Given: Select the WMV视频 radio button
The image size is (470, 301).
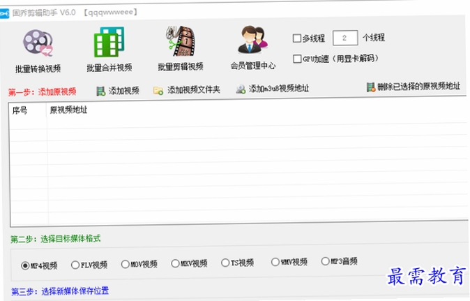Looking at the screenshot, I should [275, 262].
